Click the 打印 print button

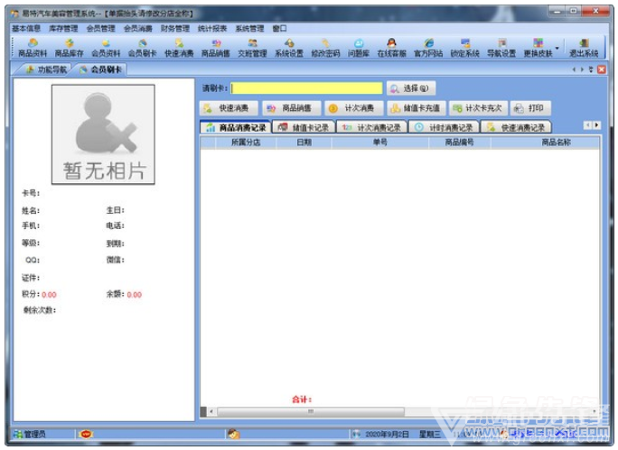tap(530, 108)
